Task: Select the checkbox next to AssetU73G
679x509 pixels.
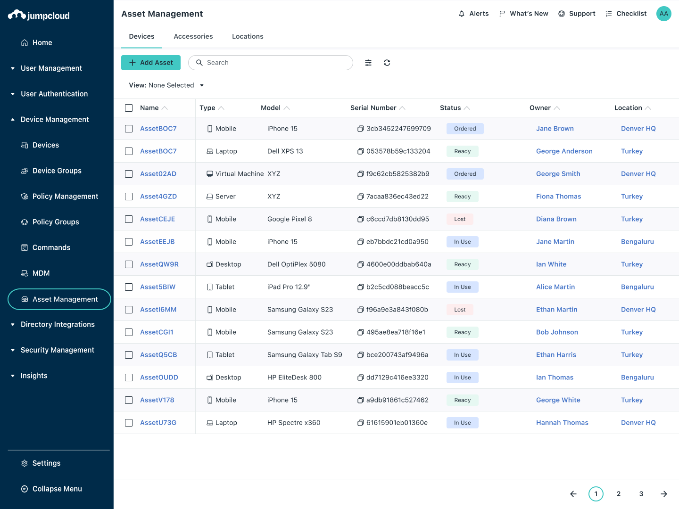Action: [x=129, y=422]
